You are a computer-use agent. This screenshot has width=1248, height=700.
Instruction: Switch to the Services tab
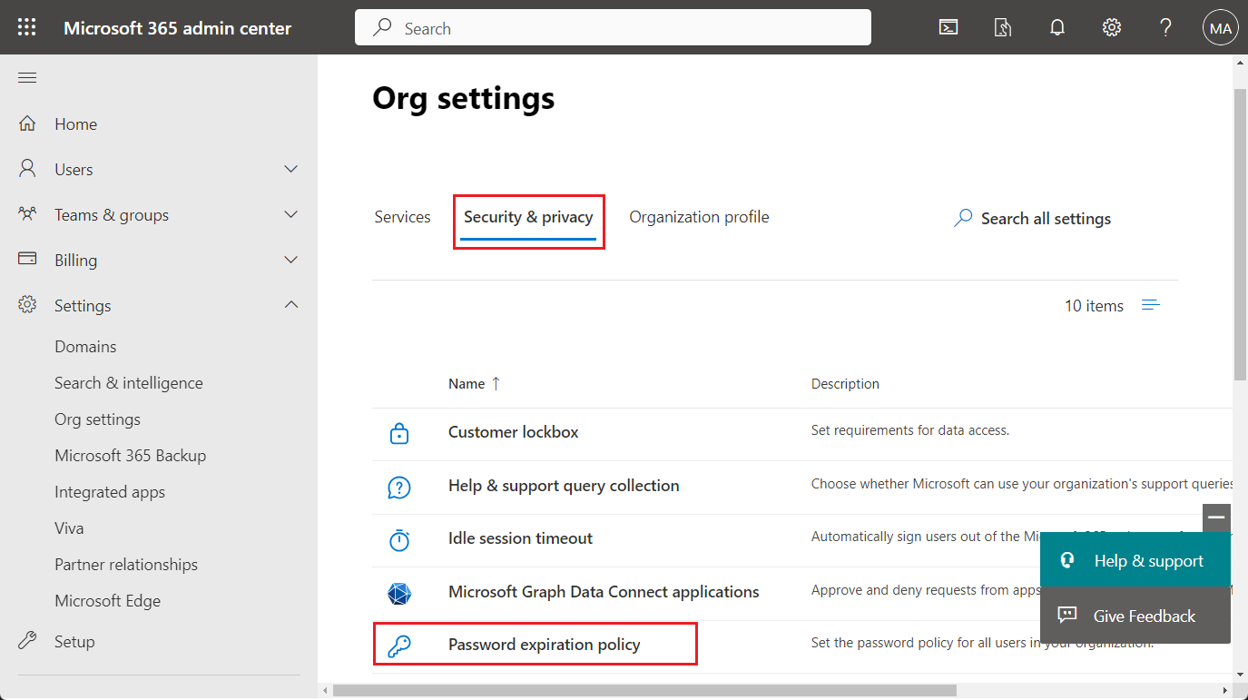[402, 217]
